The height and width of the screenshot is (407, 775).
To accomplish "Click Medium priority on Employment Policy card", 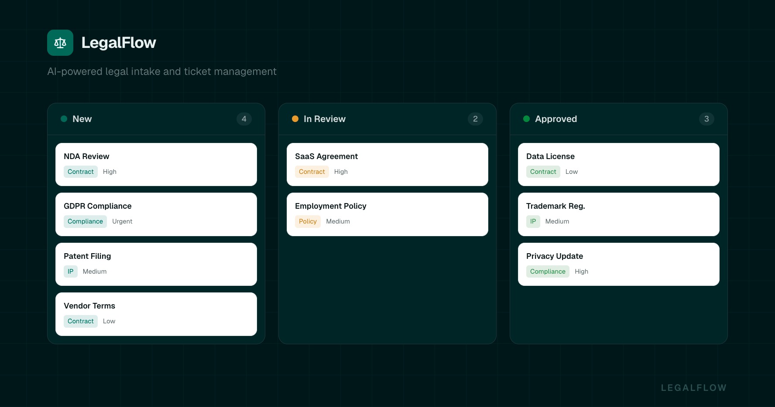I will (338, 221).
